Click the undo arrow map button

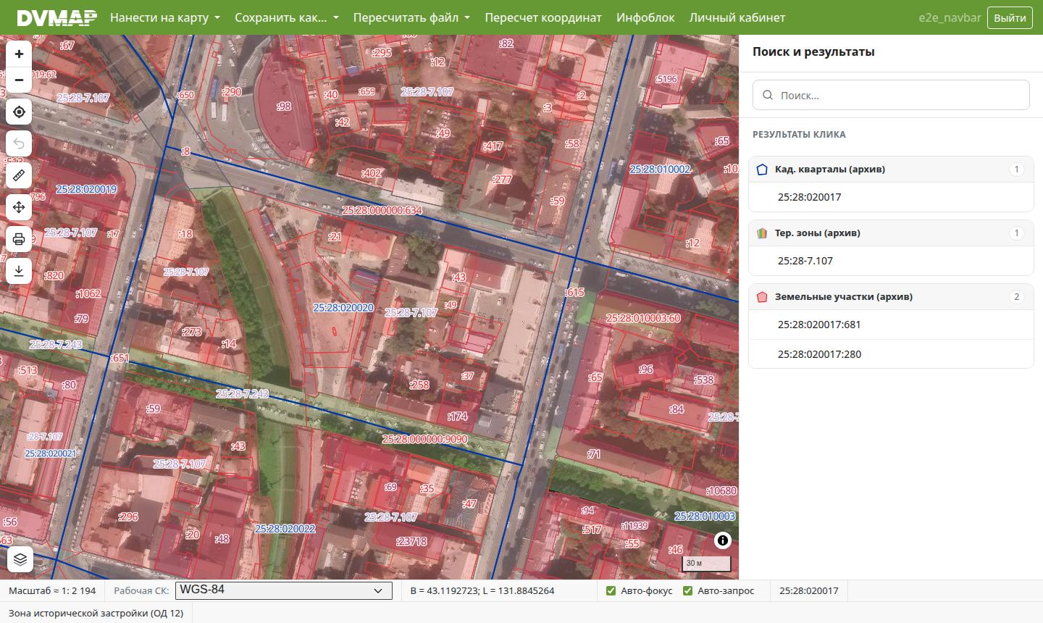click(19, 143)
